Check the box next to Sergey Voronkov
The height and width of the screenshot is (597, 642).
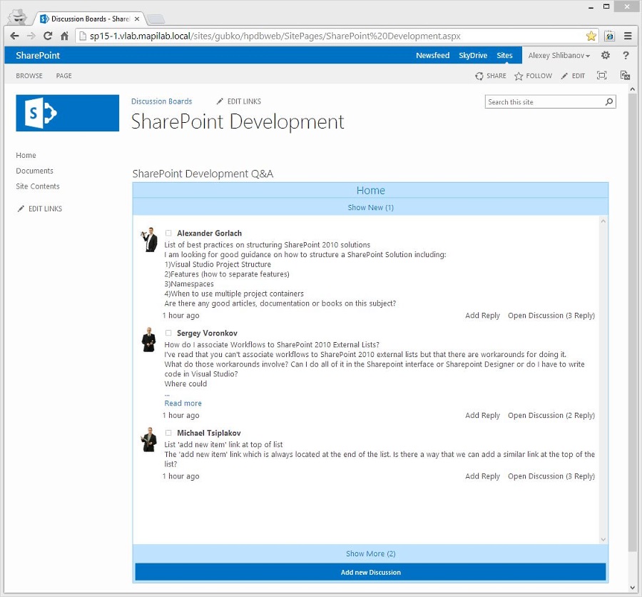(x=168, y=333)
